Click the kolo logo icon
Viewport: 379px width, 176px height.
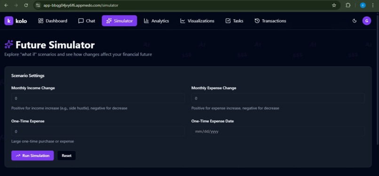pos(9,21)
